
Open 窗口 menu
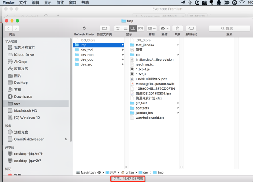pos(73,3)
